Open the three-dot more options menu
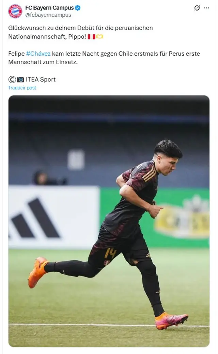Image resolution: width=218 pixels, height=354 pixels. (x=206, y=8)
